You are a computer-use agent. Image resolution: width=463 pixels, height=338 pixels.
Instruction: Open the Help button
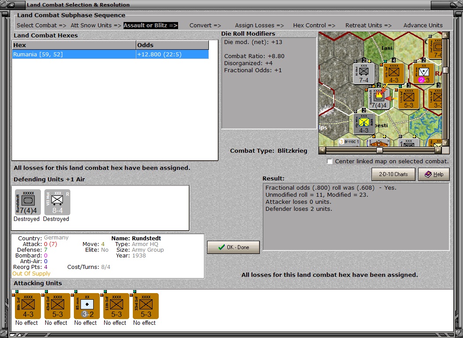(434, 174)
